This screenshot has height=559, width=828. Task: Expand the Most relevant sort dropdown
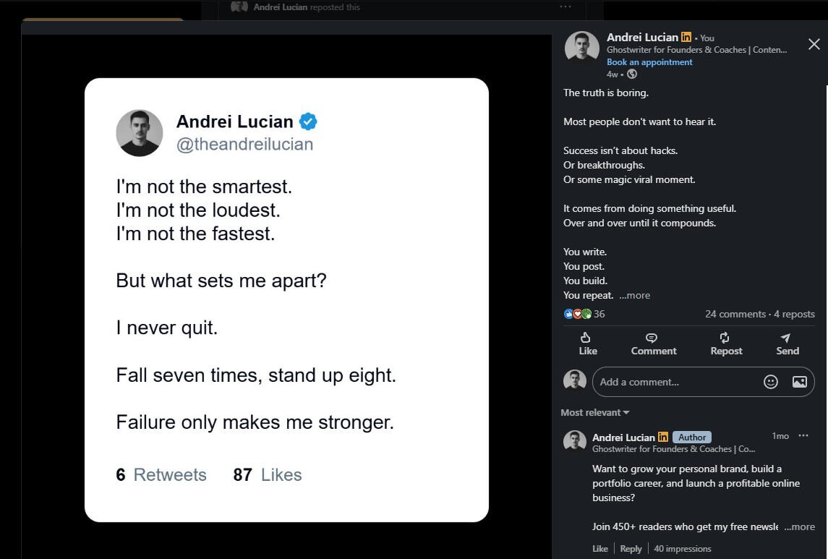[x=595, y=412]
